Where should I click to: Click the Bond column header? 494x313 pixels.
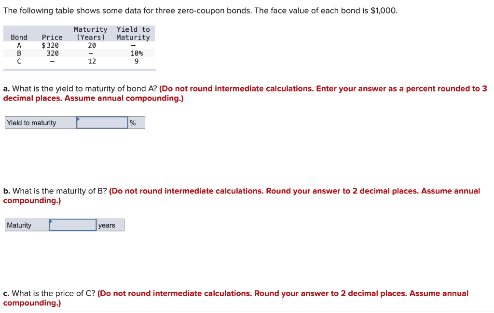pos(19,37)
